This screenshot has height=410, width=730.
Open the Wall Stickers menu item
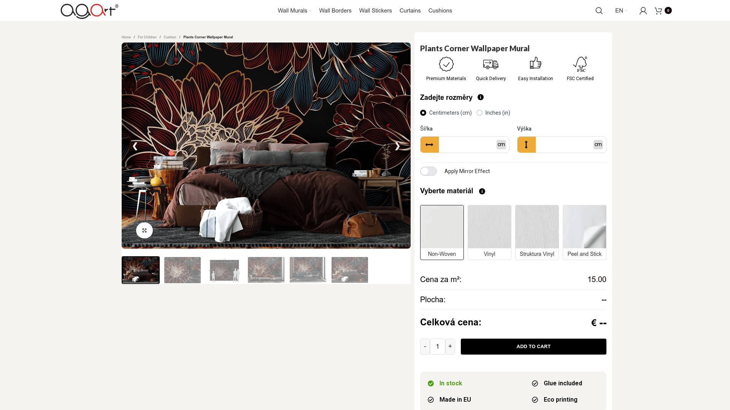click(375, 11)
